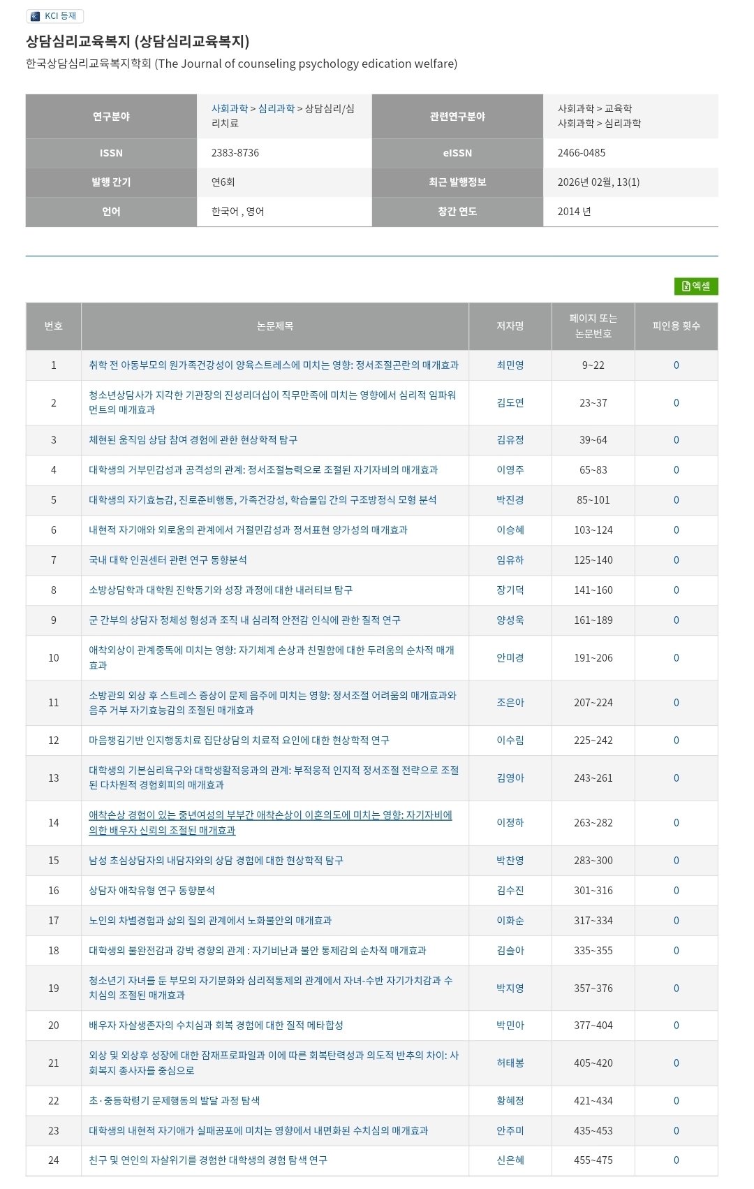Open paper 초·중등학령기 문제행동의 발달 과정 탐색
Viewport: 754px width, 1189px height.
tap(174, 1101)
